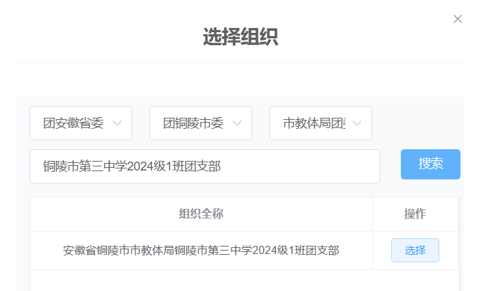
Task: Choose the organization with the 选择 button
Action: pyautogui.click(x=415, y=250)
